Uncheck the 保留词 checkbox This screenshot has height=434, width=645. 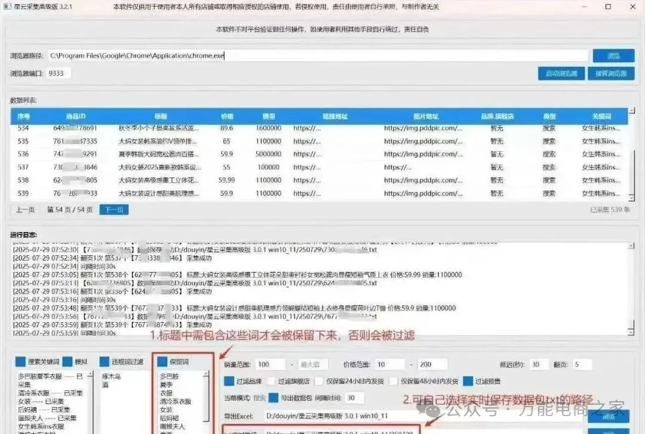(x=162, y=362)
